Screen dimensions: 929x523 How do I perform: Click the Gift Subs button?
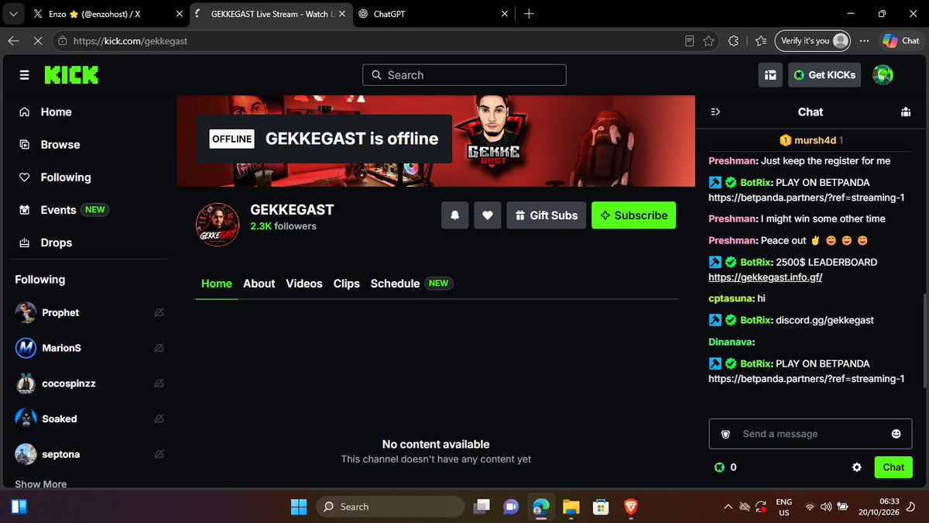(547, 215)
